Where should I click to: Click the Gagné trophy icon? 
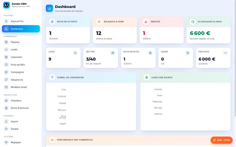pos(188,53)
